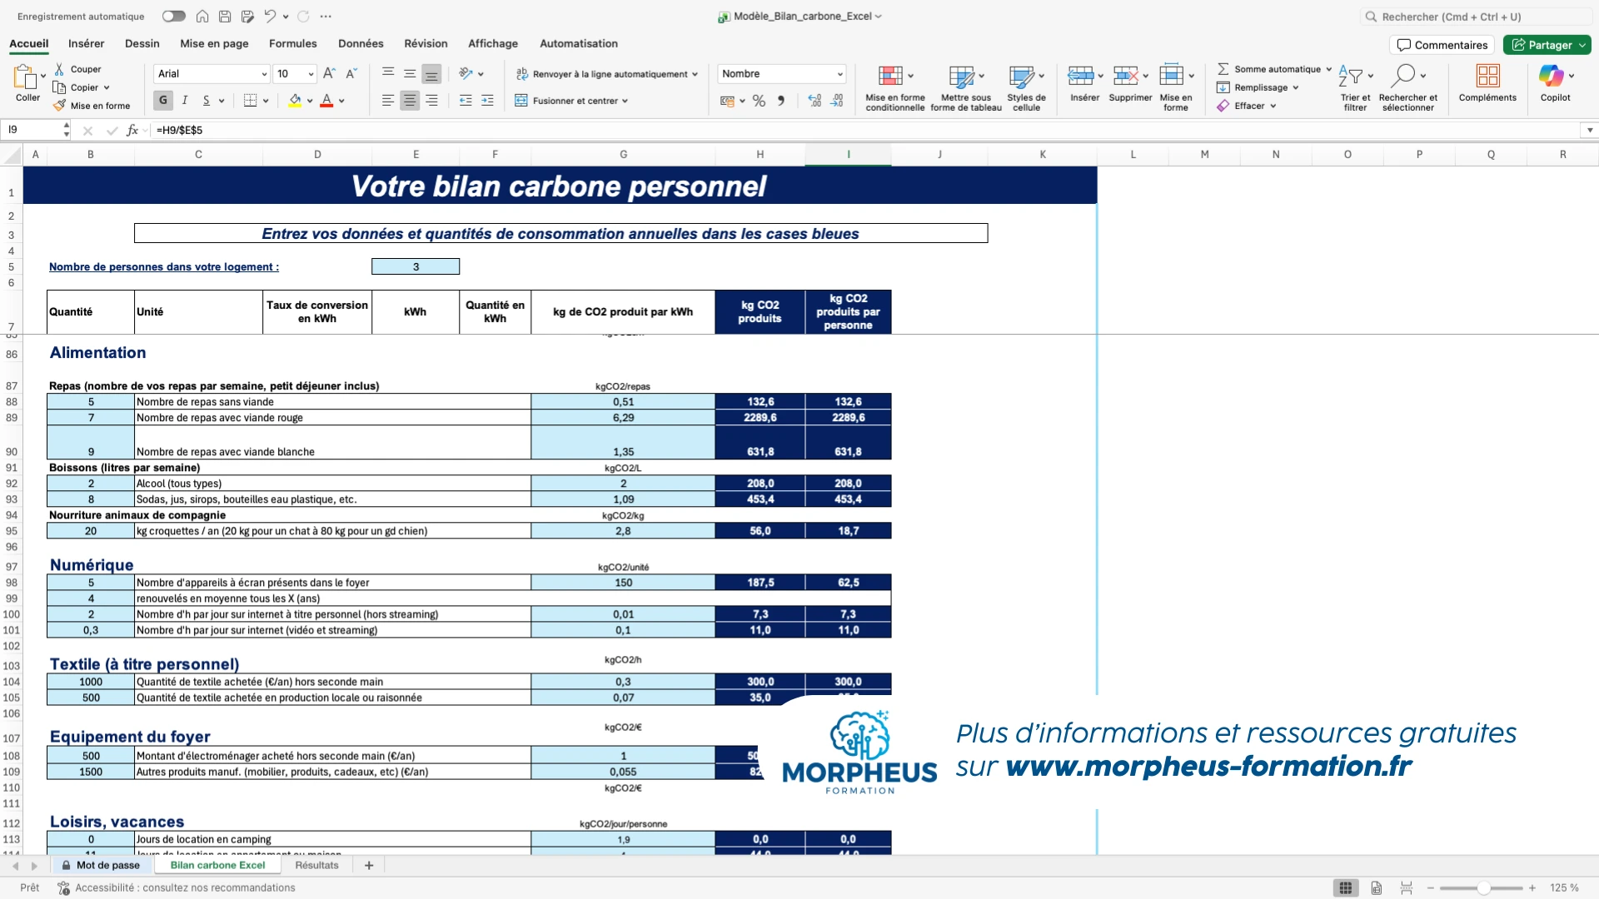Click the Save disk icon
Image resolution: width=1599 pixels, height=899 pixels.
click(x=225, y=16)
